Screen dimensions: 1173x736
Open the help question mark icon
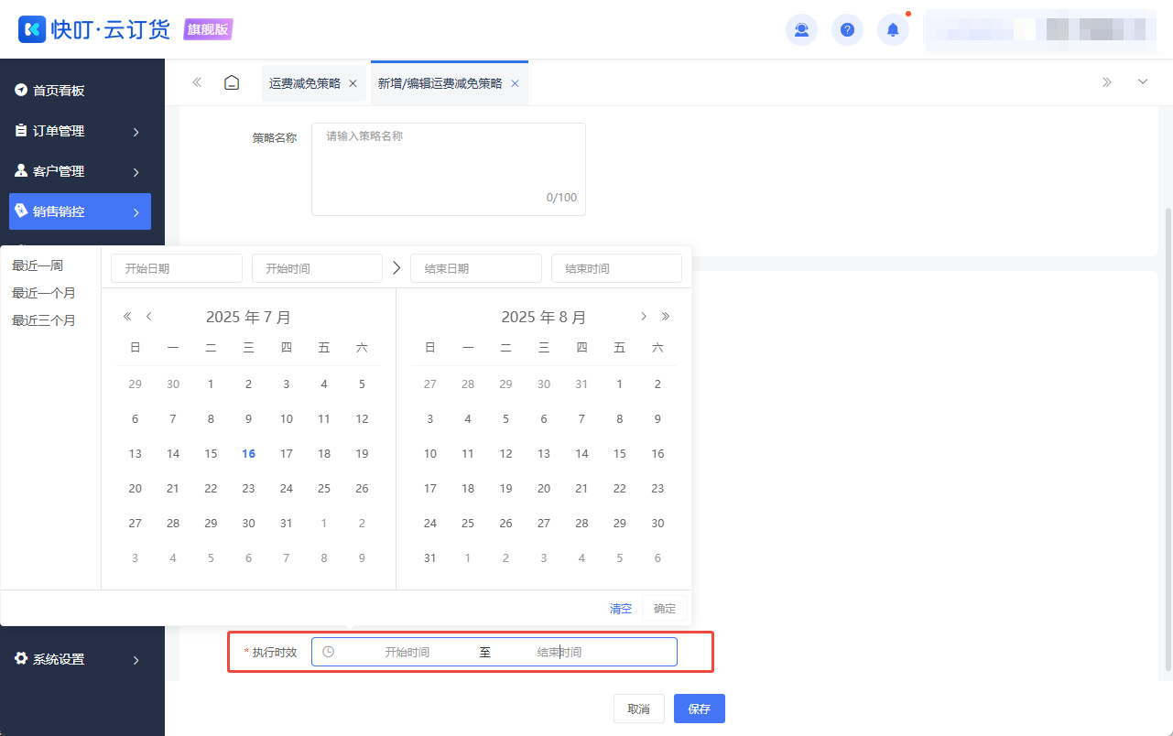[x=847, y=29]
